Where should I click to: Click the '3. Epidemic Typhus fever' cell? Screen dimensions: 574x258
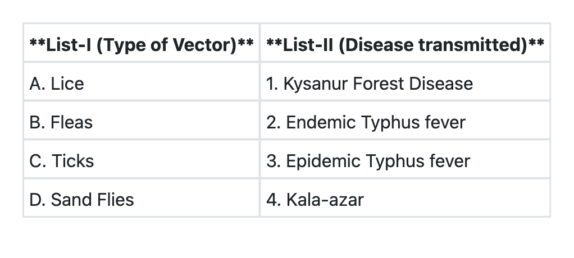point(405,161)
